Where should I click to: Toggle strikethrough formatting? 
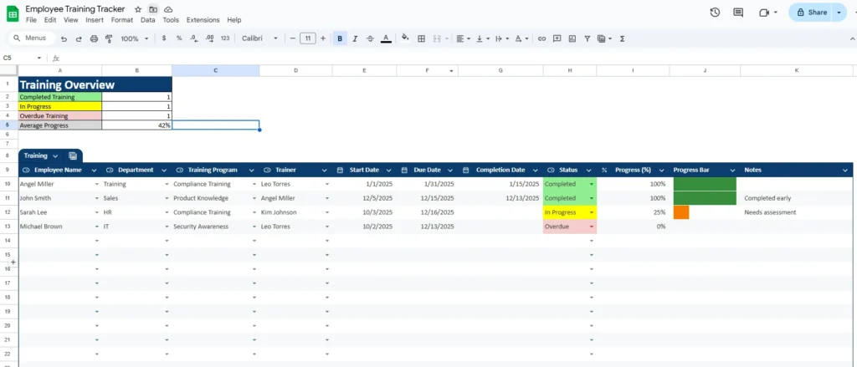pyautogui.click(x=370, y=38)
